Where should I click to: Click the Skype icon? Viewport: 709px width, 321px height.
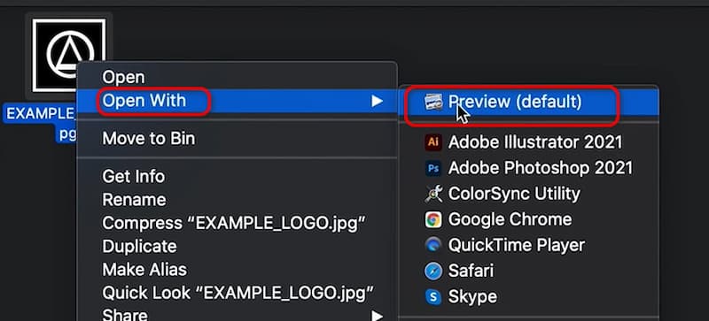click(x=433, y=296)
